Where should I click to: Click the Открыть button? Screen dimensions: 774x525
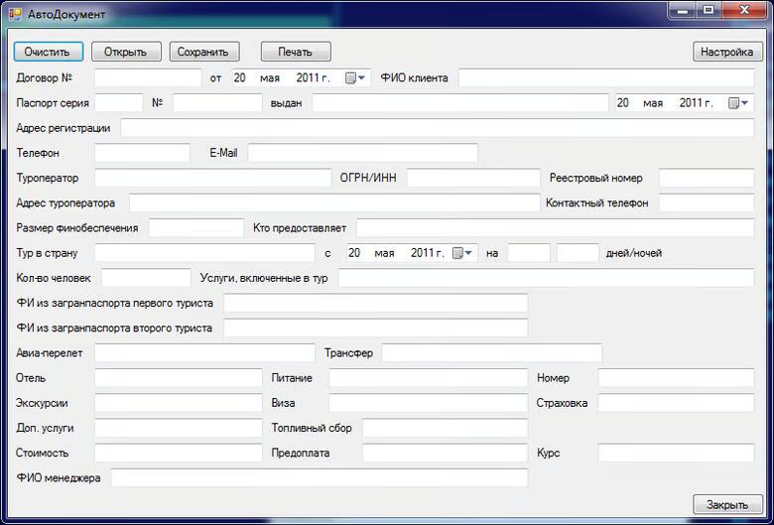click(x=125, y=52)
